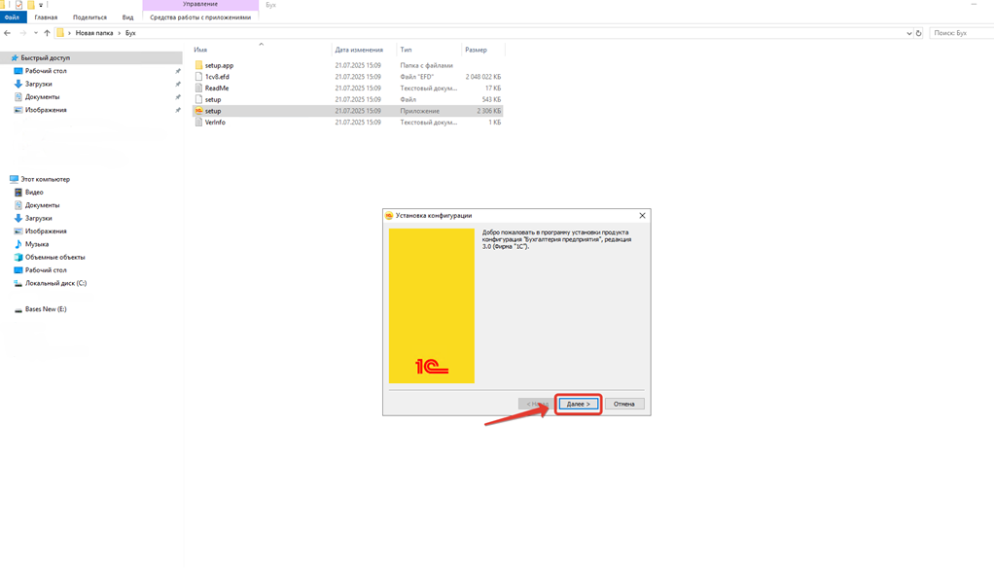Screen dimensions: 994x568
Task: Click the new folder icon in the quick access toolbar
Action: [30, 5]
